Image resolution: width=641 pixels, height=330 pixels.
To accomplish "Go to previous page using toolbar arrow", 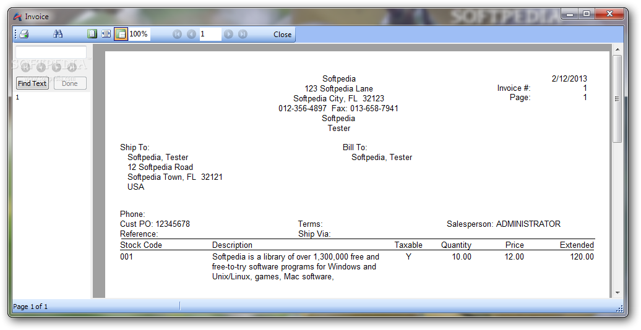I will click(x=191, y=35).
